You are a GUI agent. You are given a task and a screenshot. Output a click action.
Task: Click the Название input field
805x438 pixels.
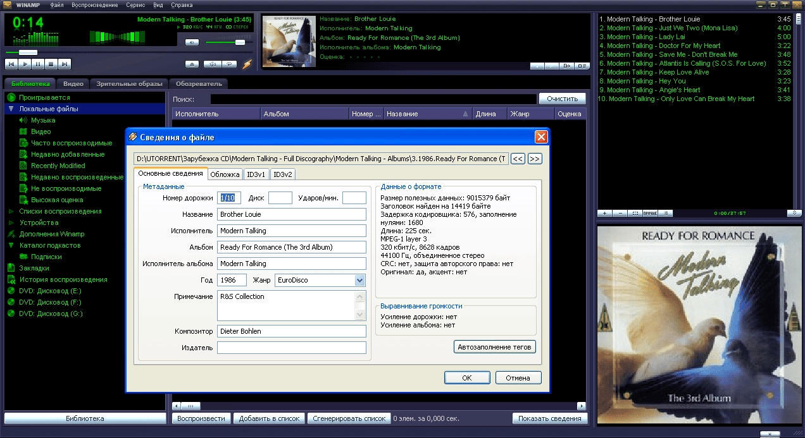pos(292,214)
